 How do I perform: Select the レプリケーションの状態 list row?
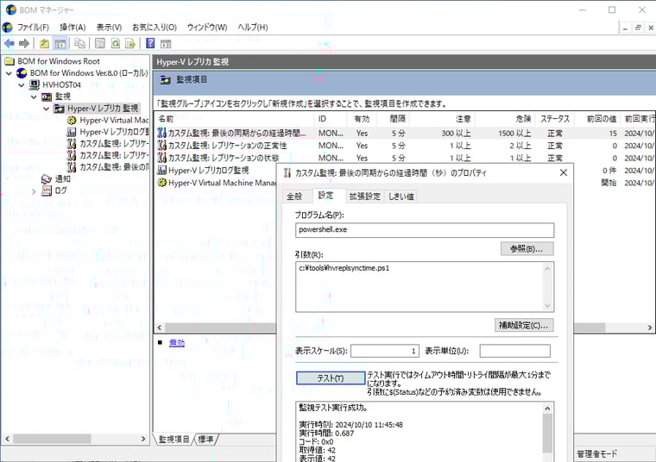404,158
